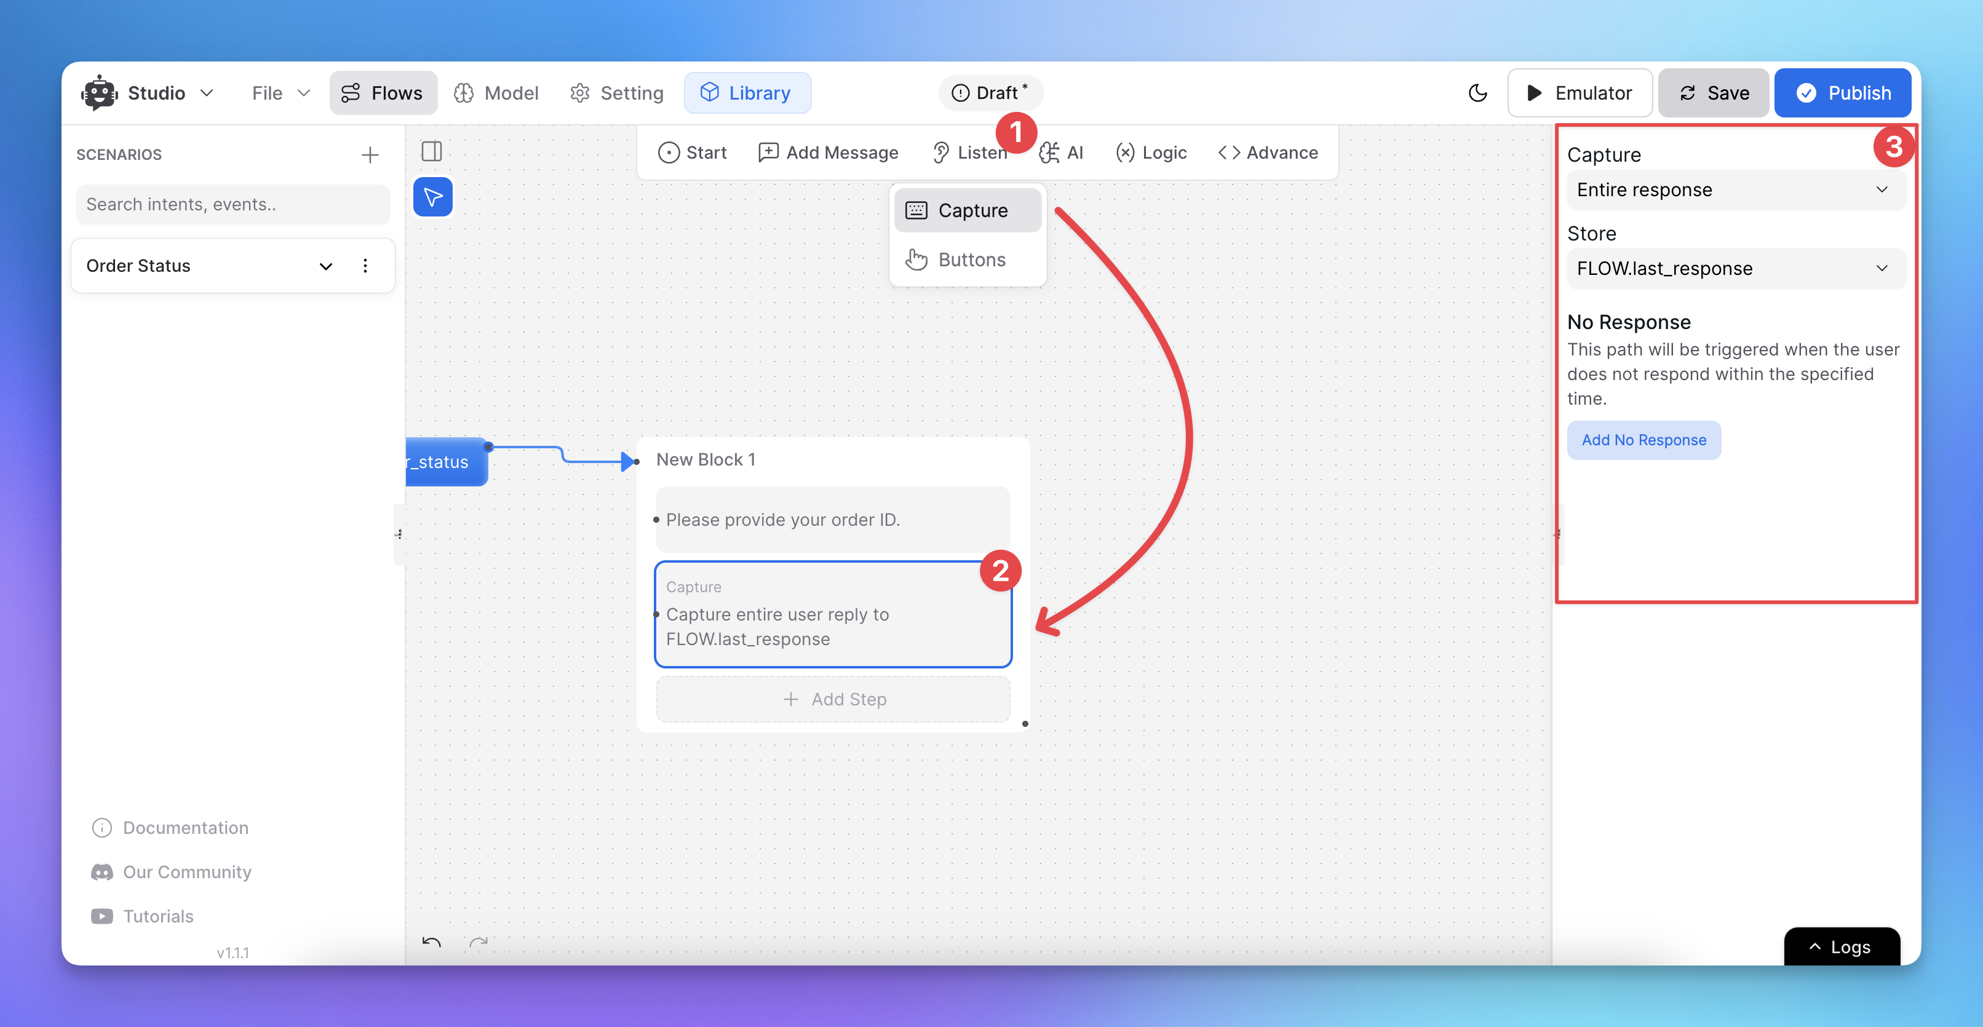Click the left sidebar resize handle

399,534
